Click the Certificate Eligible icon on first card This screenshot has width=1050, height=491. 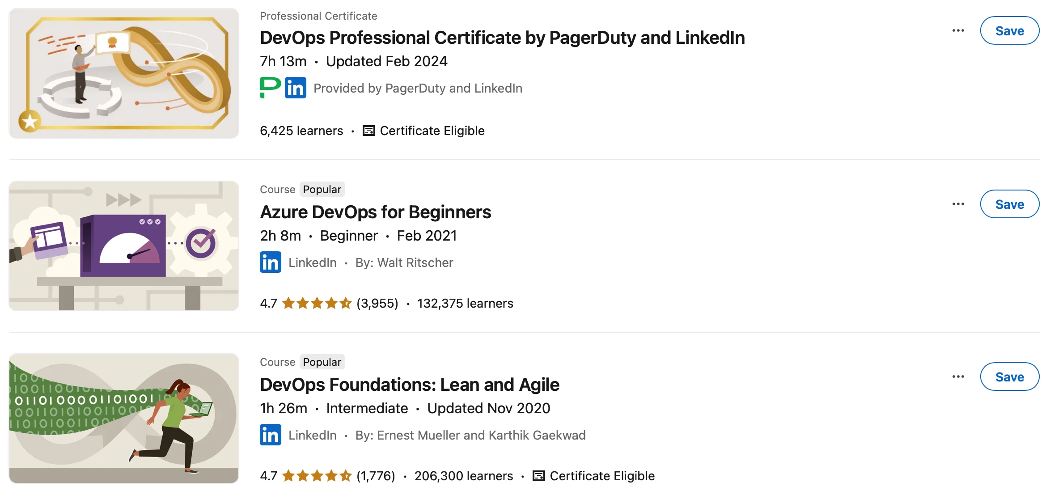click(x=368, y=131)
